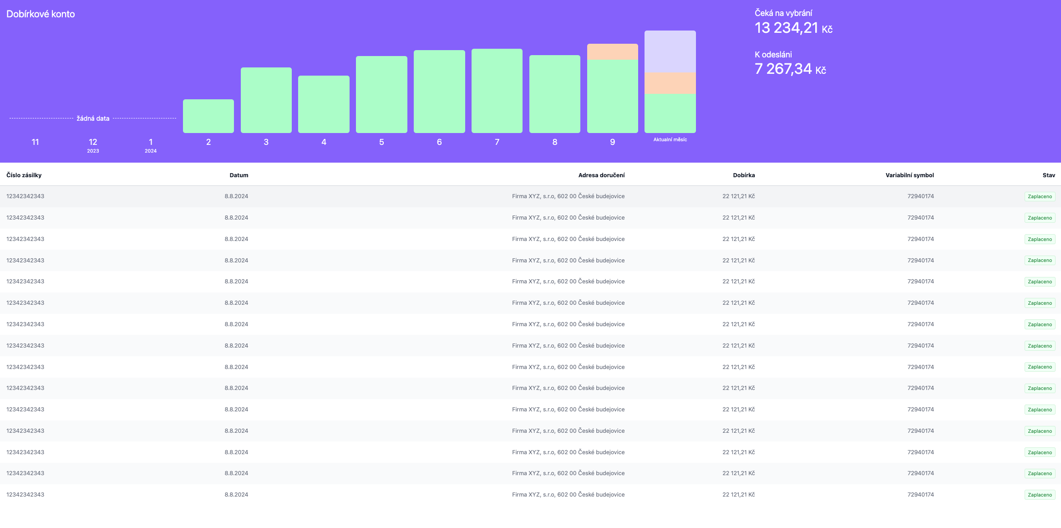This screenshot has height=528, width=1061.
Task: Select the green bar for month 7
Action: (x=497, y=91)
